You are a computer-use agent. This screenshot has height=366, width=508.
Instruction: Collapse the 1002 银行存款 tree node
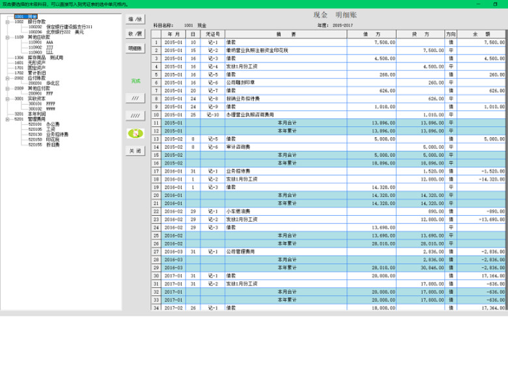coord(7,21)
